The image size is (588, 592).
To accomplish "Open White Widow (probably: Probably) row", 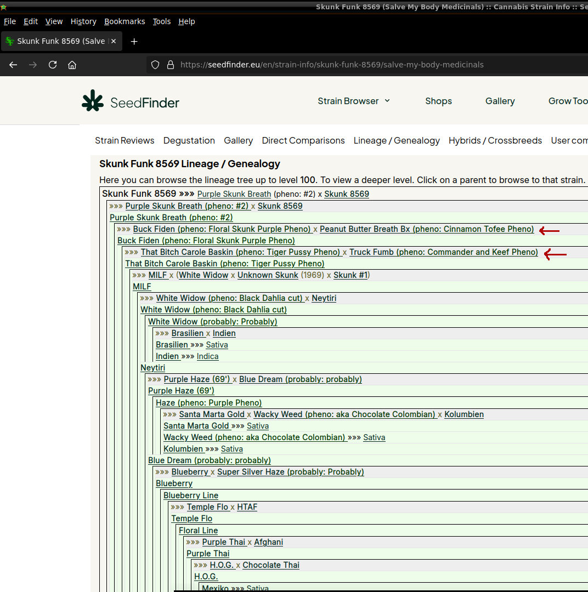I will coord(213,322).
